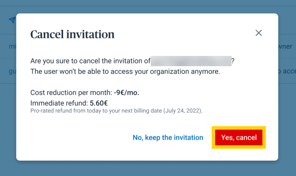Click the partially hidden row starting with "gu"

tap(12, 71)
